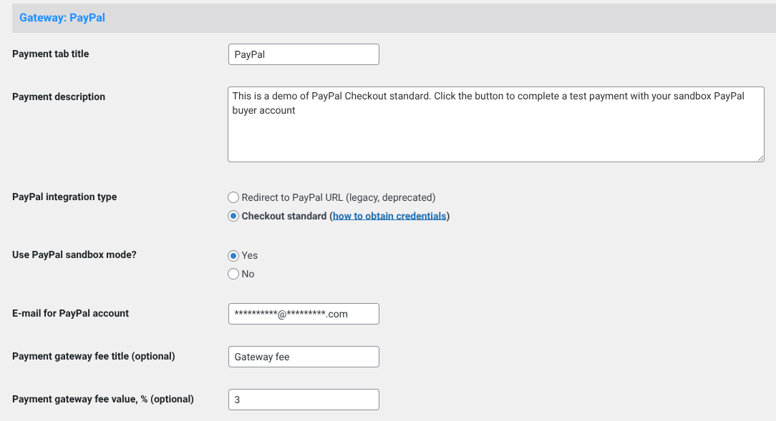Image resolution: width=776 pixels, height=421 pixels.
Task: Click the 'Payment description' label
Action: click(x=59, y=96)
